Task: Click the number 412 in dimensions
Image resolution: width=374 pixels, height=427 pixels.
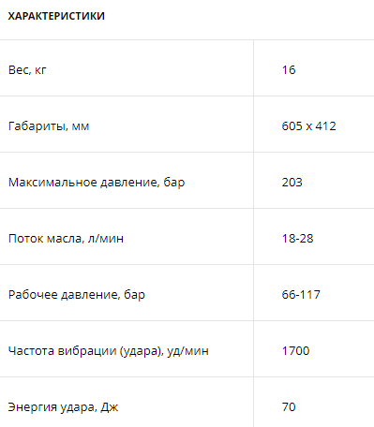Action: pos(325,126)
